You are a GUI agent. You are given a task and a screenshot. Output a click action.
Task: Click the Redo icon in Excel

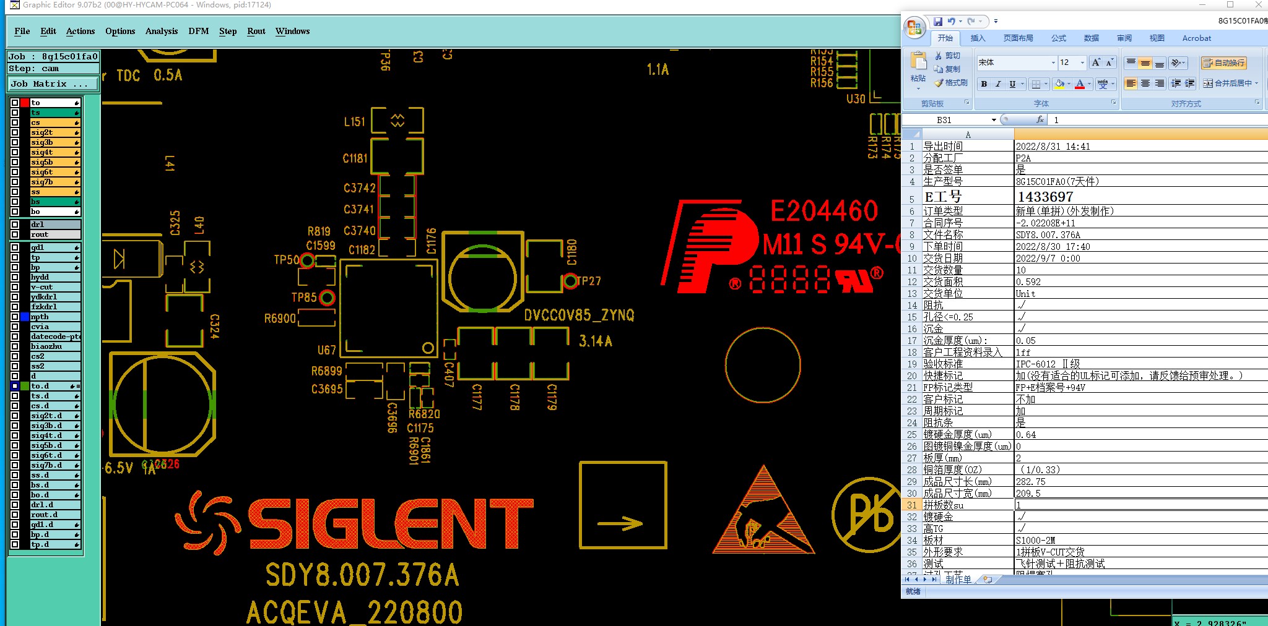(971, 21)
